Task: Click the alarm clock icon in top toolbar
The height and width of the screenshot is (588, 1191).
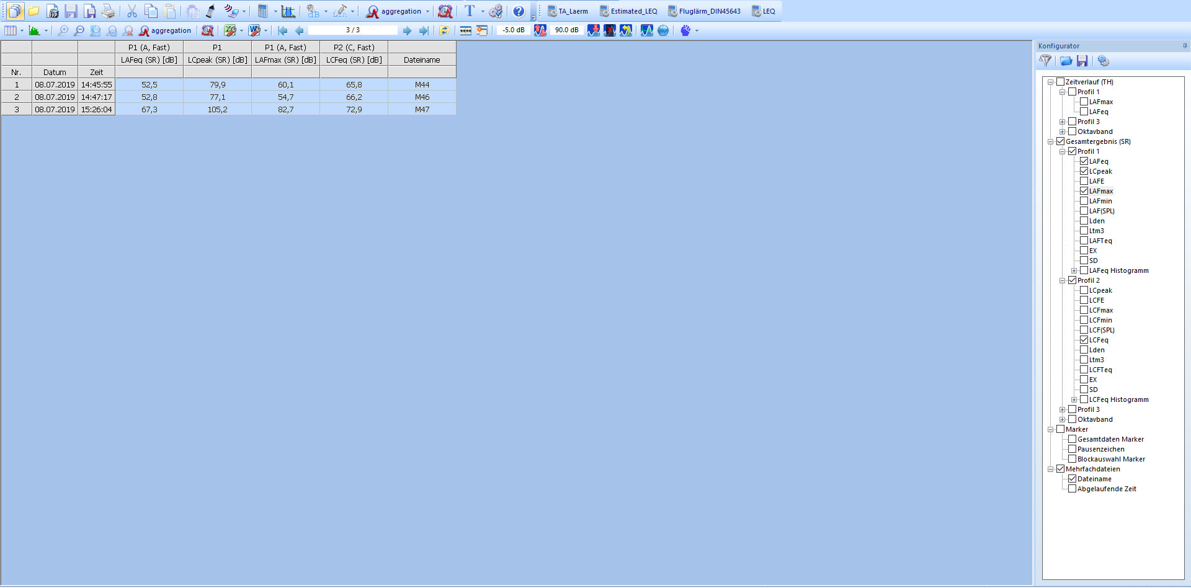Action: (445, 11)
